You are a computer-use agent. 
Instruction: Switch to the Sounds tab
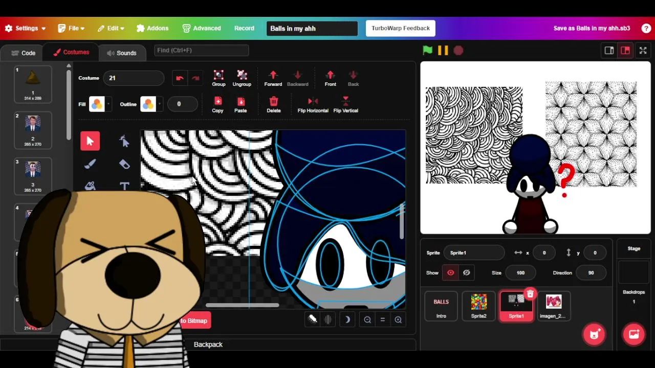(x=122, y=53)
